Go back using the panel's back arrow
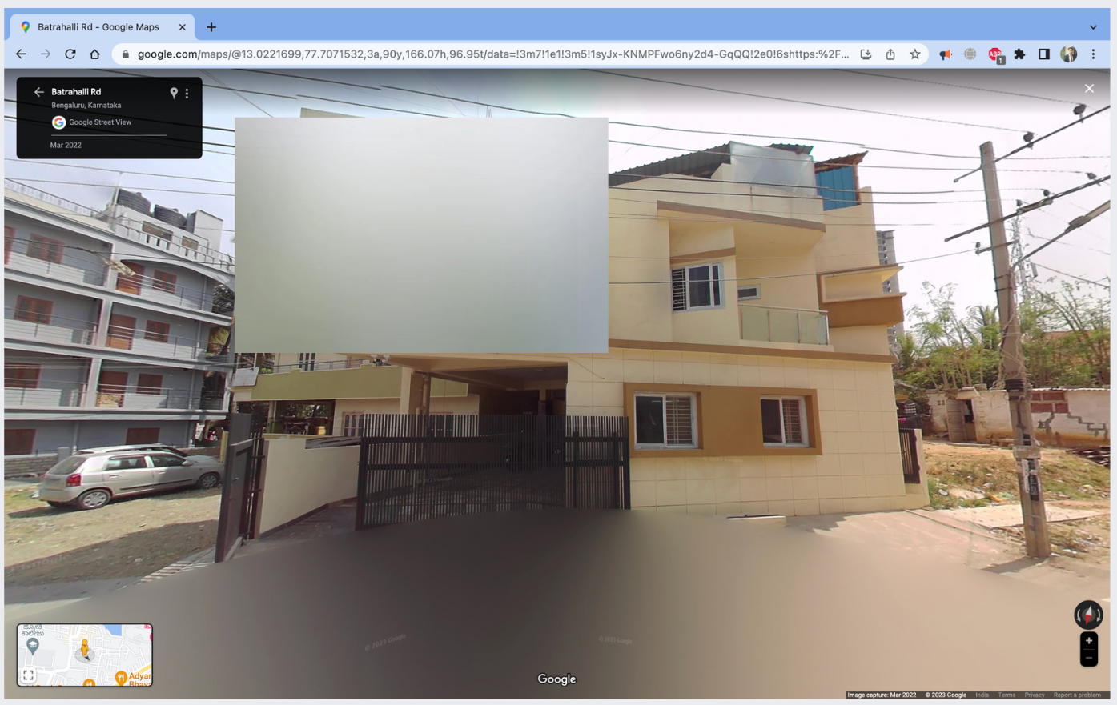 click(38, 92)
